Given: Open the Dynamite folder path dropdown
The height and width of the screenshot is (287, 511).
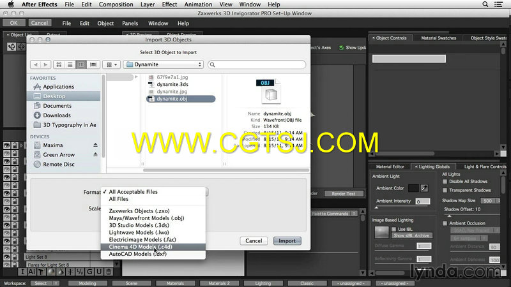Looking at the screenshot, I should pyautogui.click(x=164, y=64).
